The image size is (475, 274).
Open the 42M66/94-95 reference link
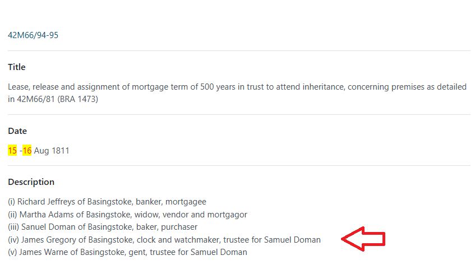[33, 35]
